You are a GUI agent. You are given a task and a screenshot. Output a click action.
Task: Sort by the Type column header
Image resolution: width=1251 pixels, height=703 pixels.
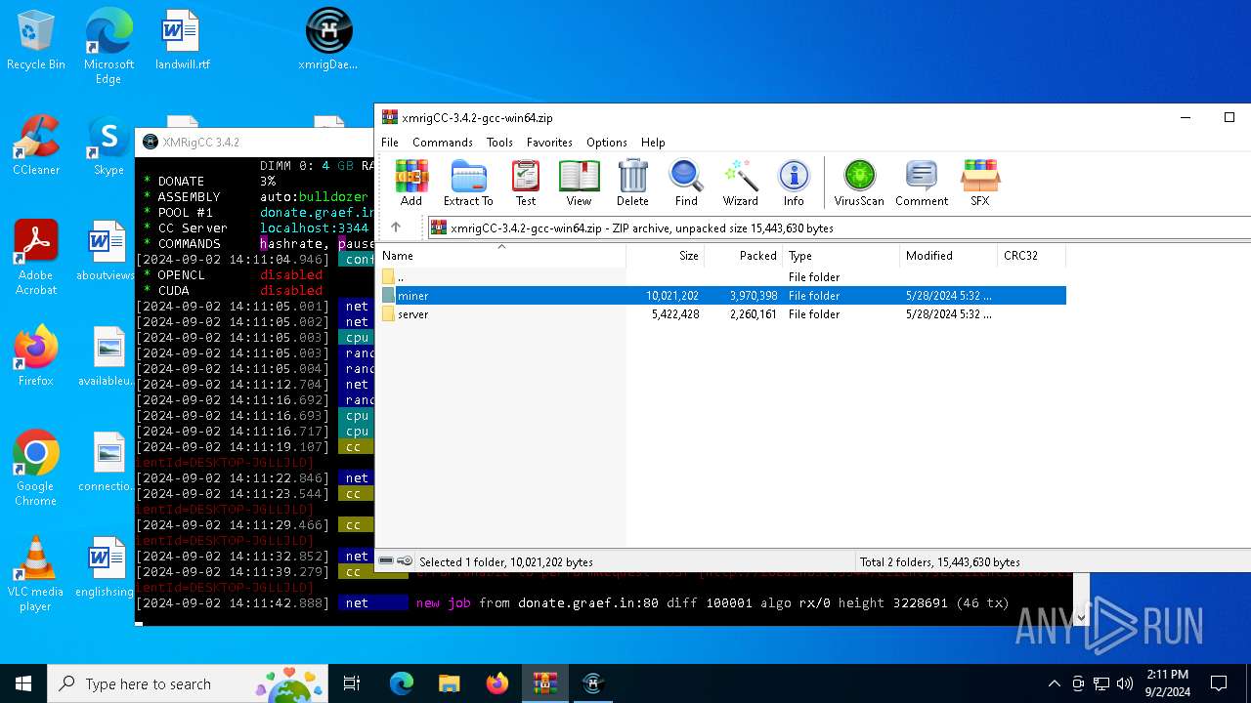coord(841,256)
